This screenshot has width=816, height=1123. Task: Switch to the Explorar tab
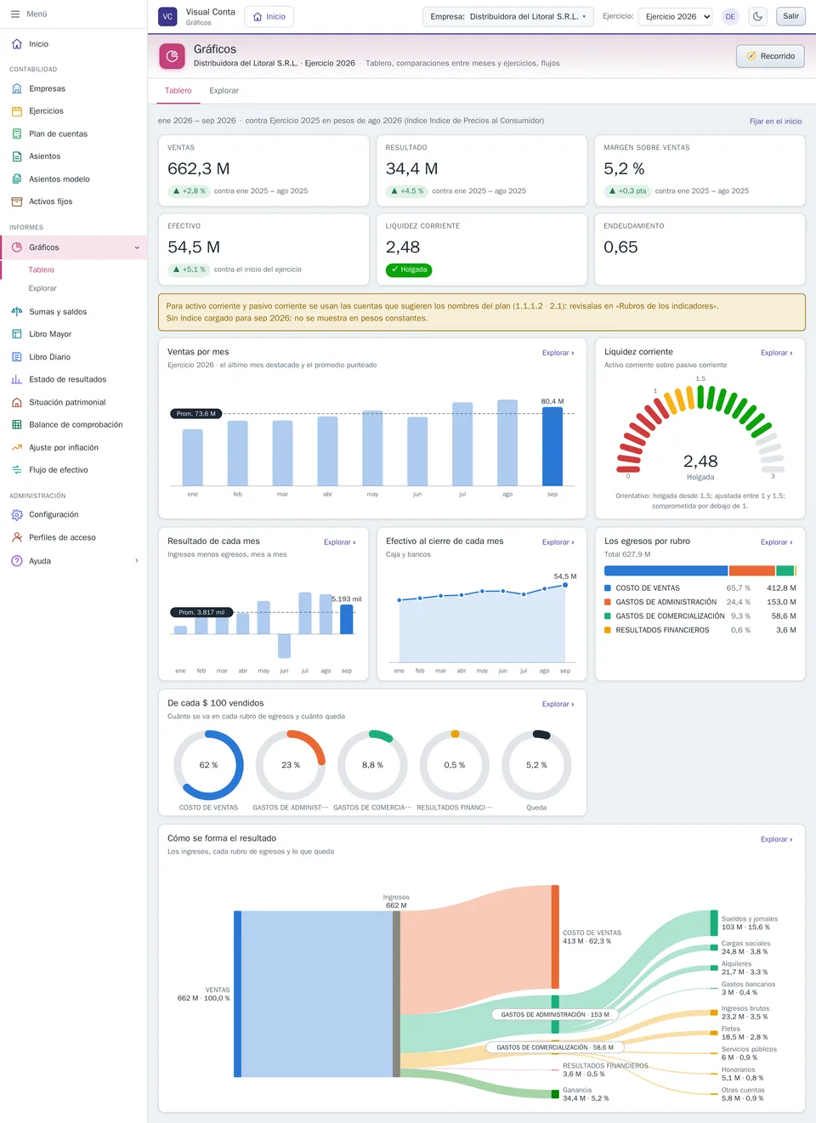pos(224,90)
